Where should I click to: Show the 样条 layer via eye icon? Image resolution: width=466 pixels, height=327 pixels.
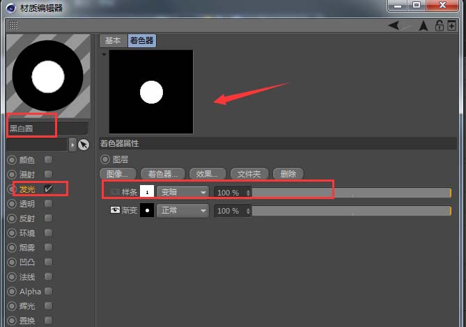coord(115,192)
